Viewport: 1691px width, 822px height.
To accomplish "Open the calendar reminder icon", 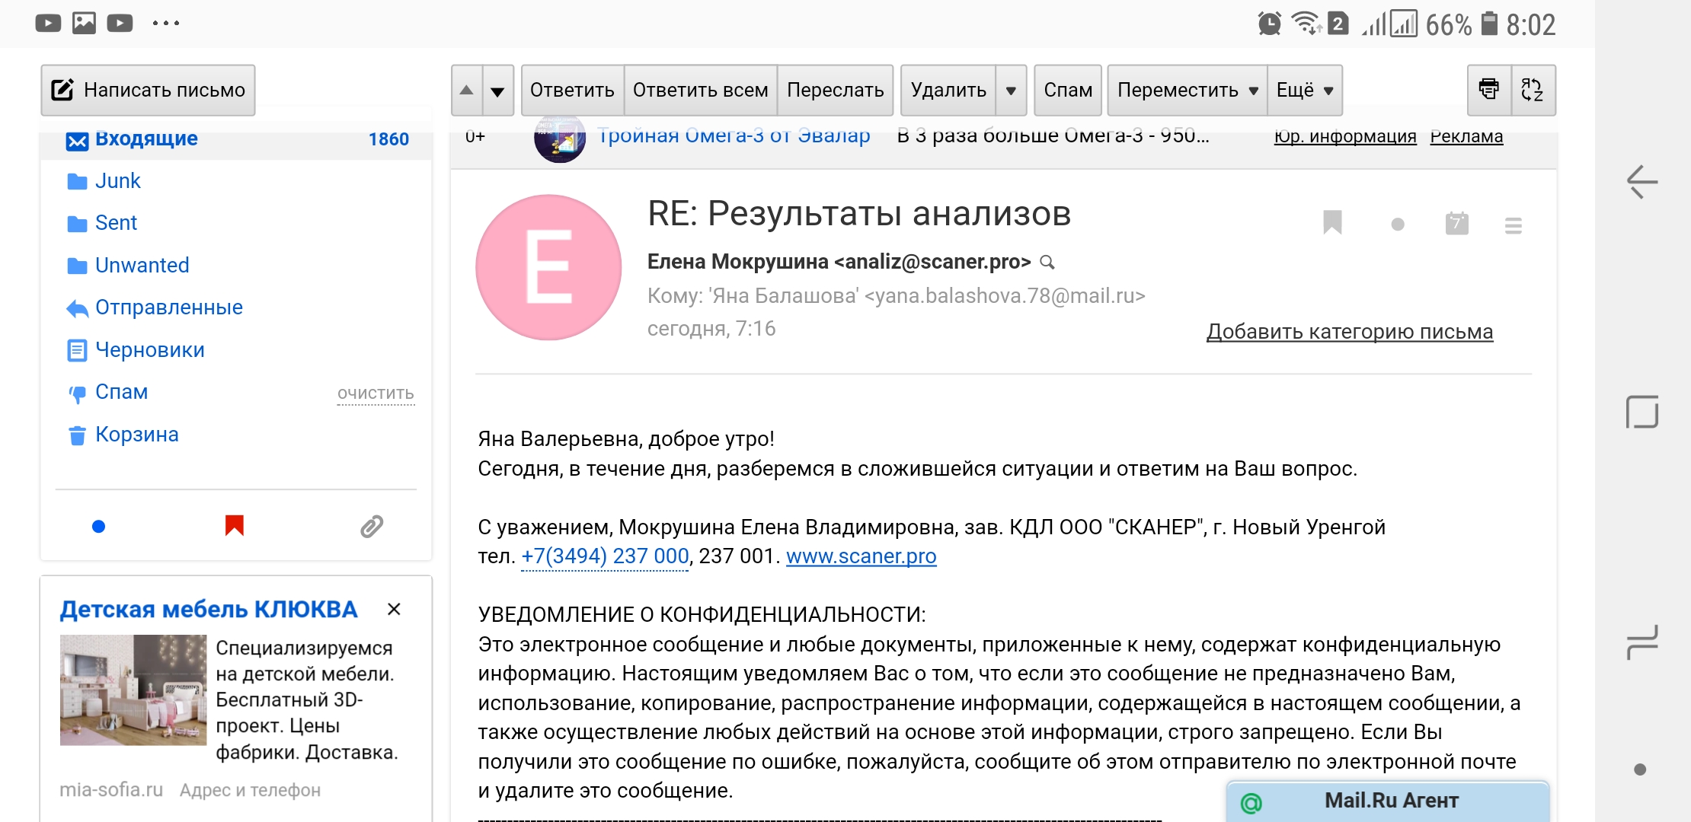I will click(x=1456, y=223).
